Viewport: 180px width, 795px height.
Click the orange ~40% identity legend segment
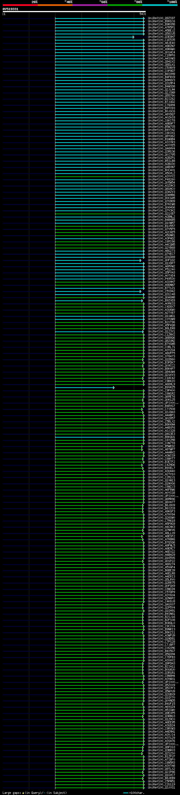pyautogui.click(x=55, y=5)
